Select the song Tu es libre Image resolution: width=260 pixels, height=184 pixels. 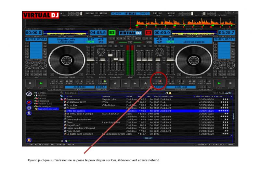click(72, 105)
